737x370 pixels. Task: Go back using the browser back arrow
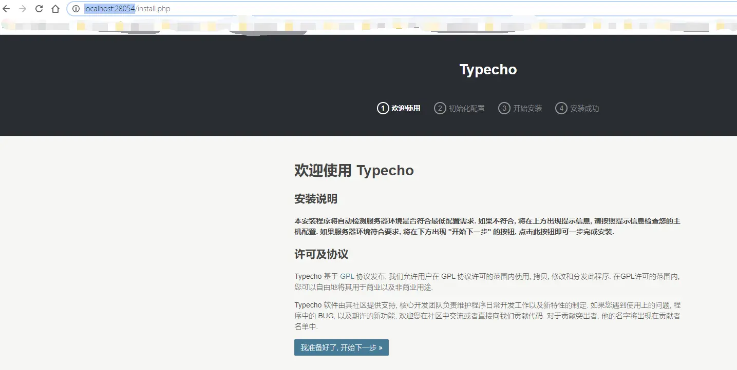[x=6, y=9]
